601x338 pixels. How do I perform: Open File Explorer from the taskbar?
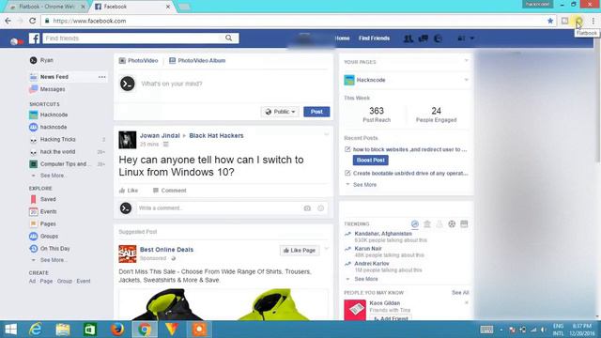pos(63,330)
